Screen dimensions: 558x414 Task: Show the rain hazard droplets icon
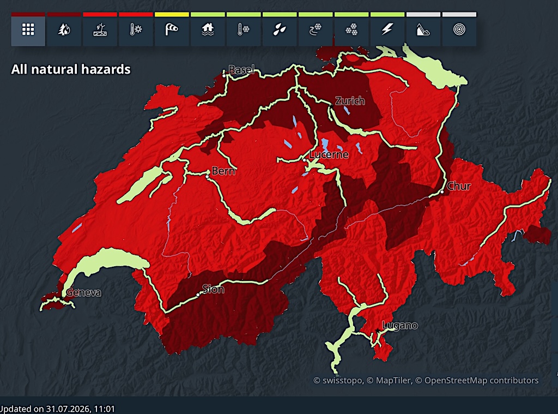pyautogui.click(x=280, y=29)
